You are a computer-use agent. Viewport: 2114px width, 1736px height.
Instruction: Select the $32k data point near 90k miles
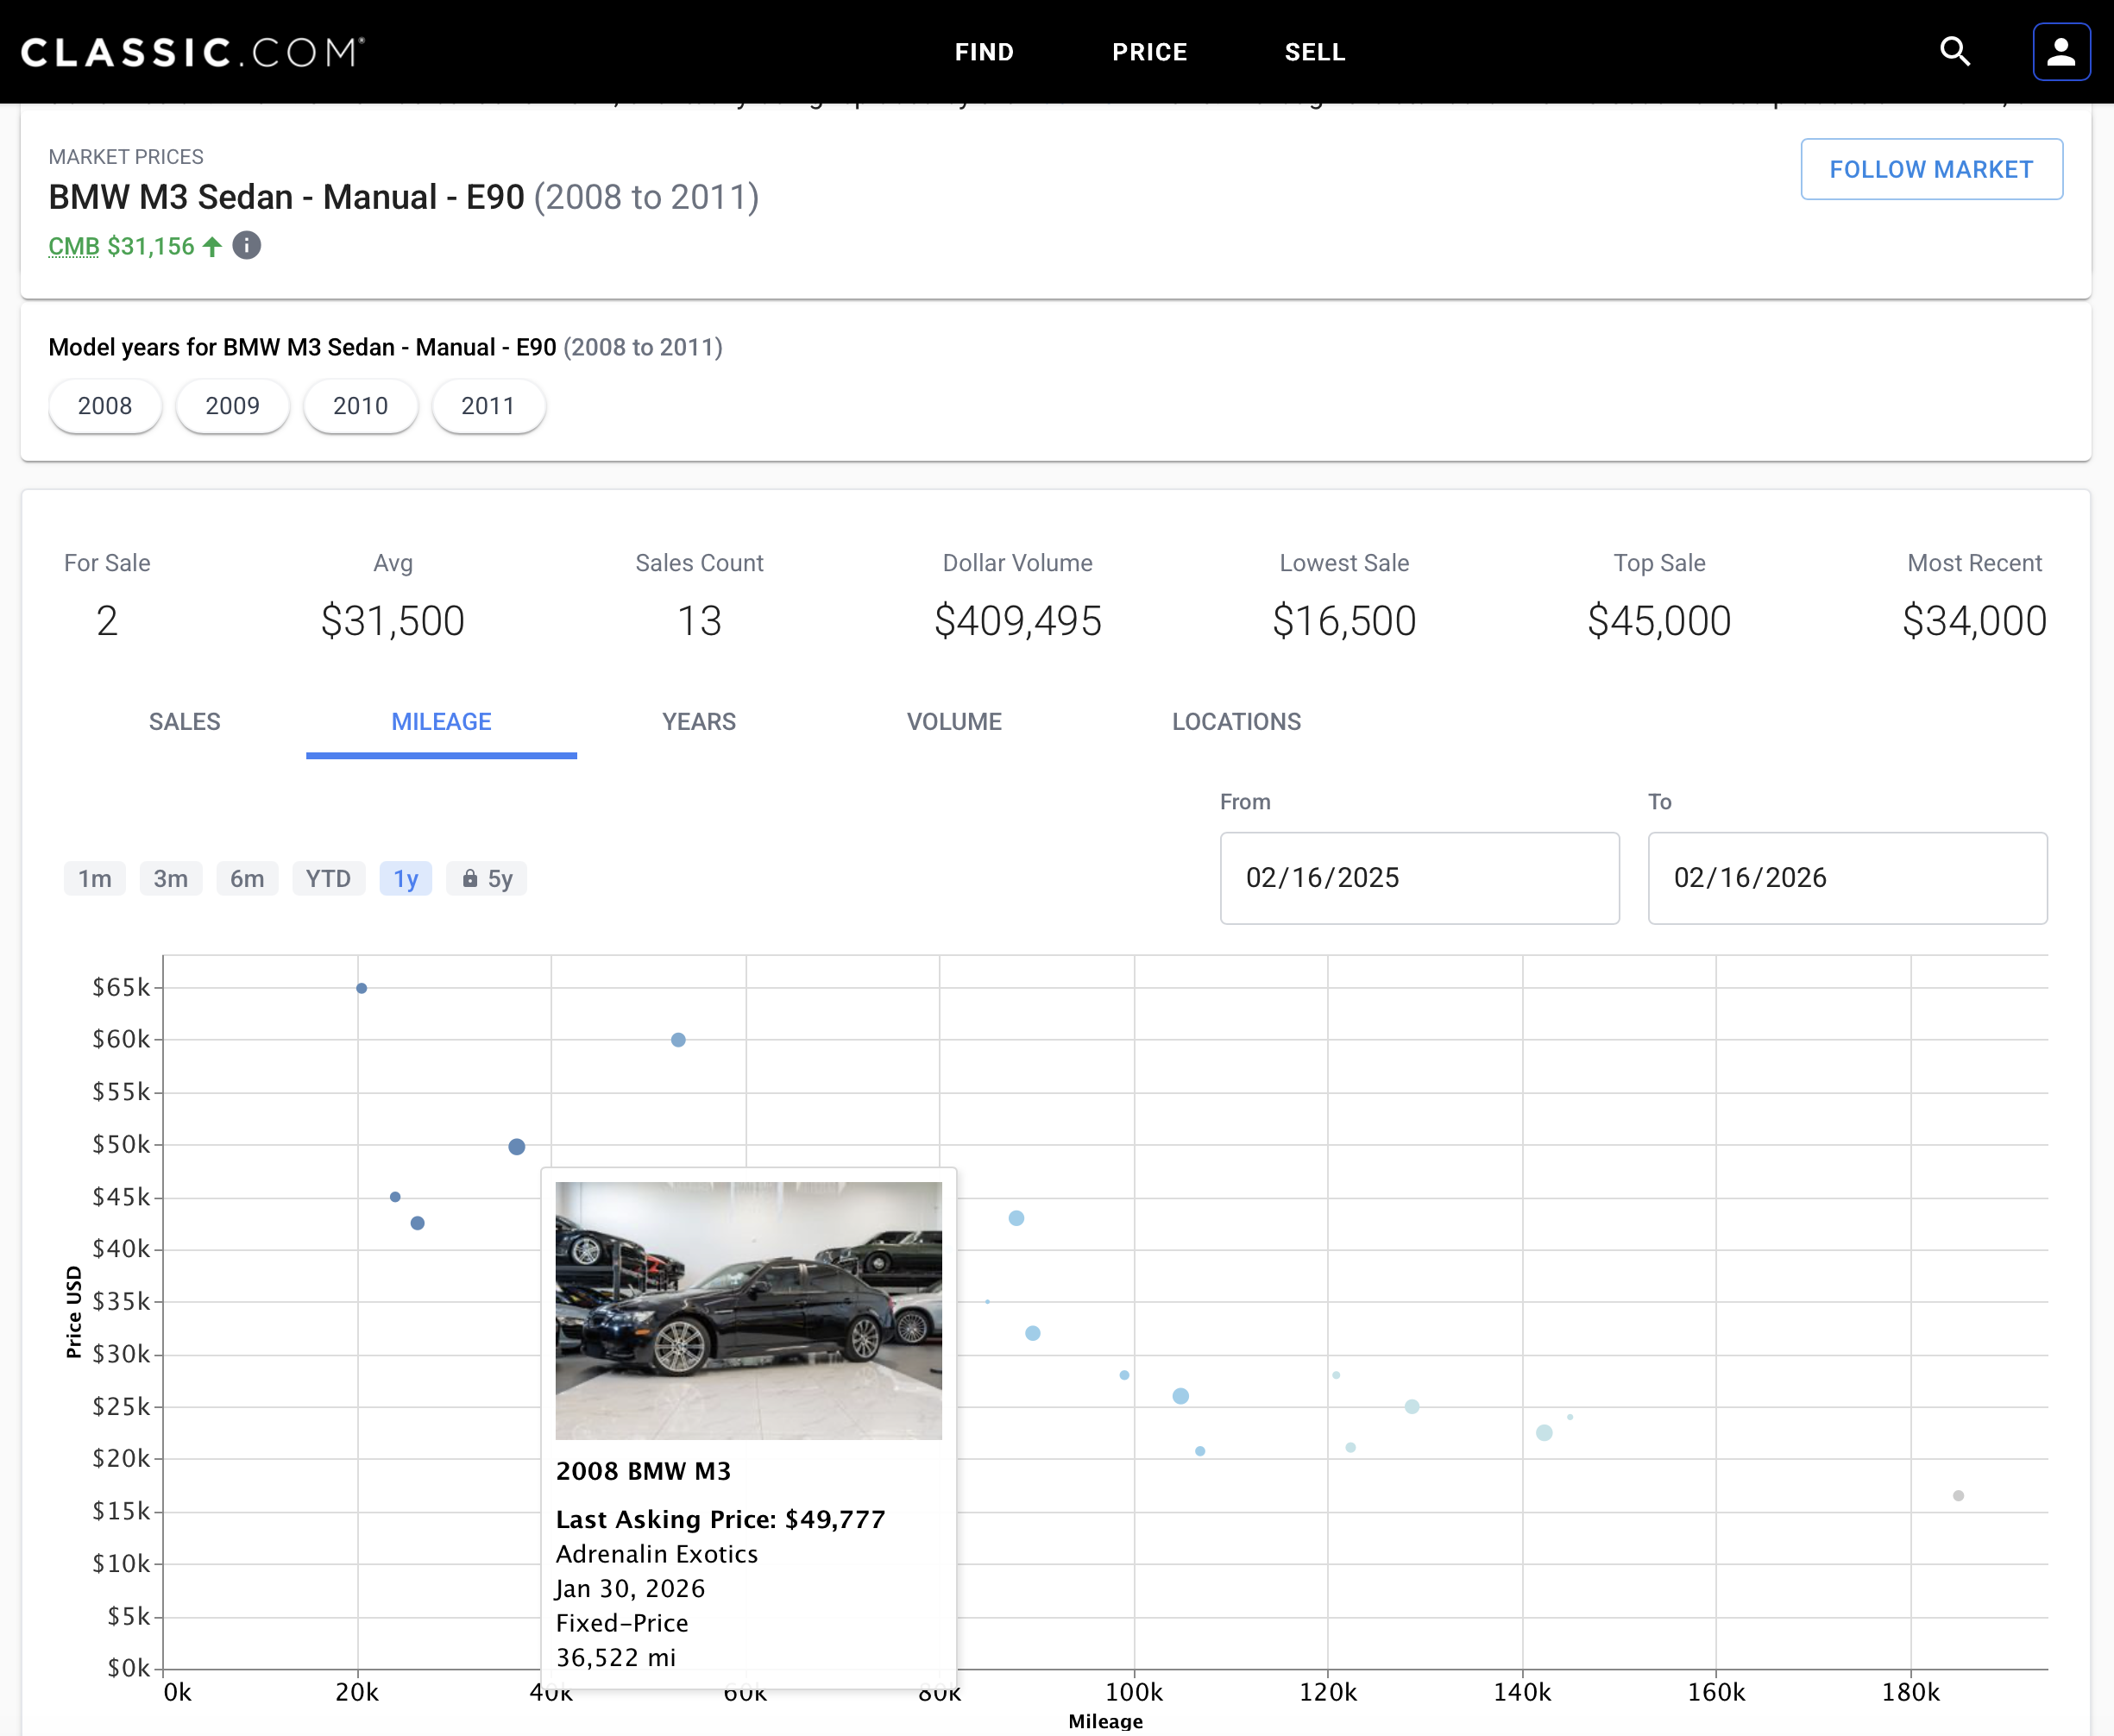(1033, 1333)
